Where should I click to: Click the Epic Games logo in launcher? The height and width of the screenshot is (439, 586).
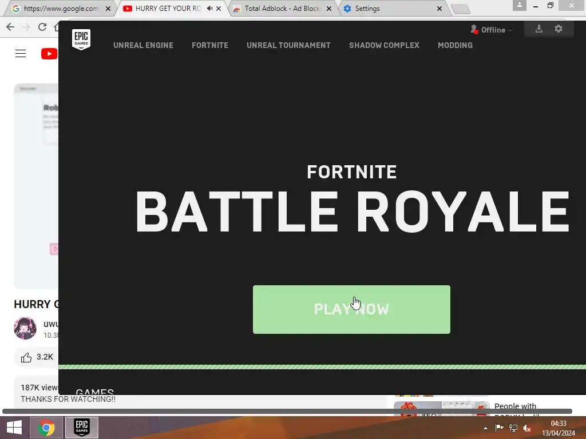pyautogui.click(x=81, y=39)
